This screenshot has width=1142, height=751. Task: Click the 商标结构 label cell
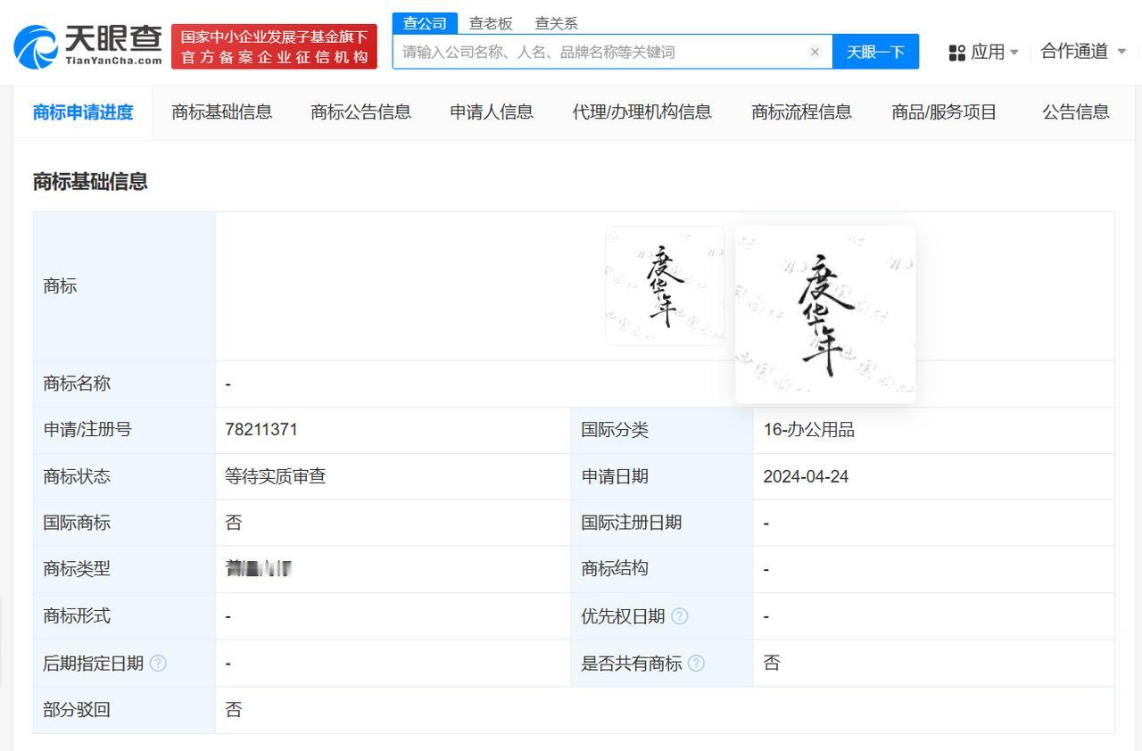click(662, 569)
